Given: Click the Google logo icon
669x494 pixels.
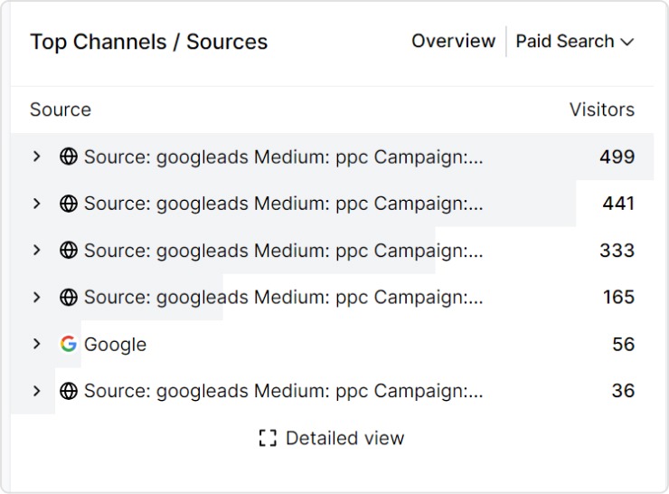Looking at the screenshot, I should point(69,345).
